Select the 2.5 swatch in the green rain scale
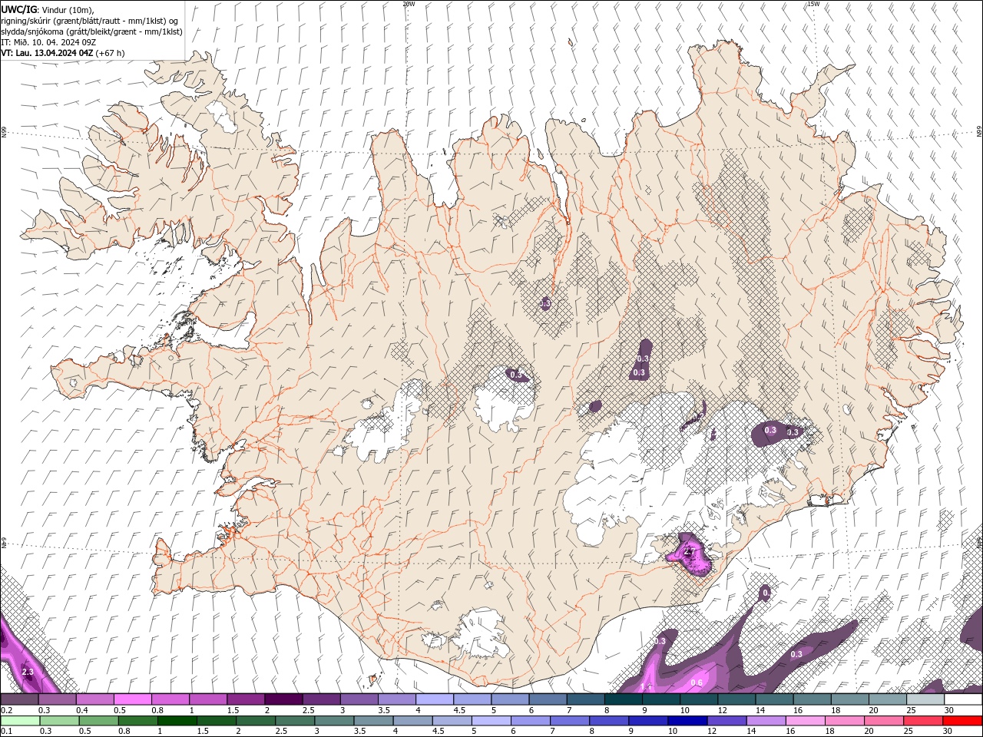The image size is (983, 737). click(295, 721)
